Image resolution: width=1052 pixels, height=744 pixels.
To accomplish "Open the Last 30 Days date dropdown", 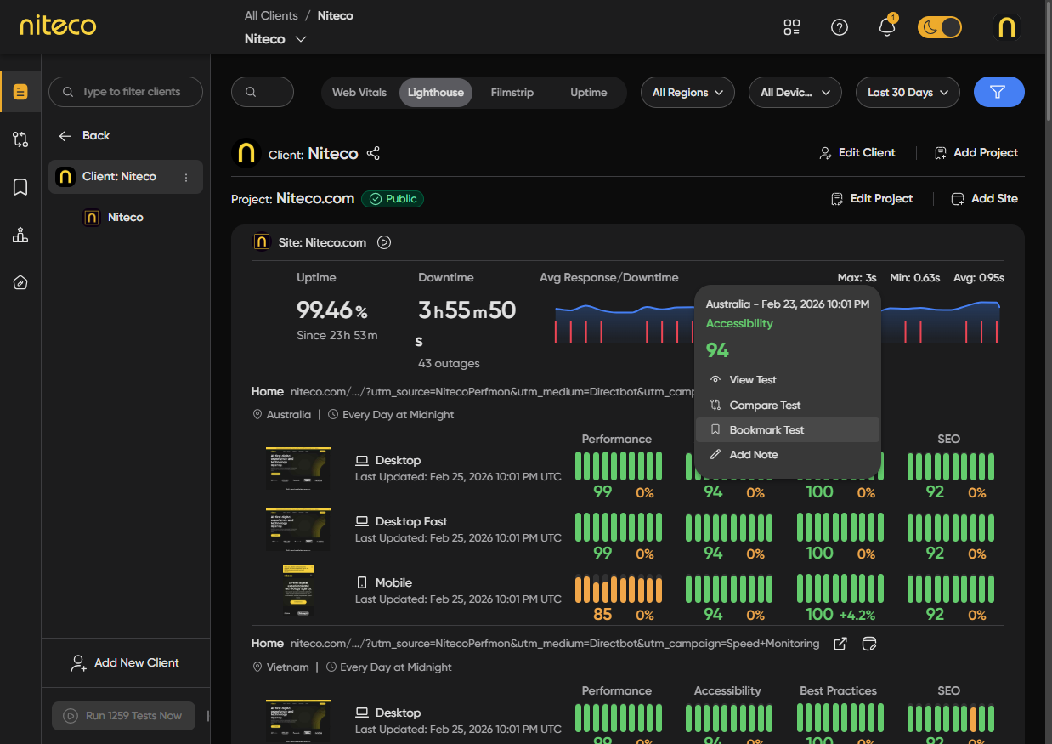I will [908, 92].
